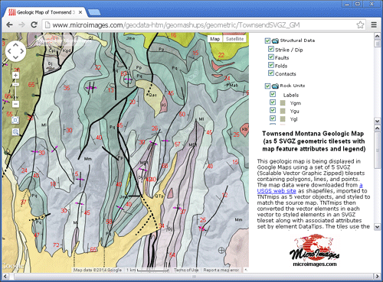The image size is (383, 282).
Task: Click the Google logo on the map
Action: (x=12, y=266)
